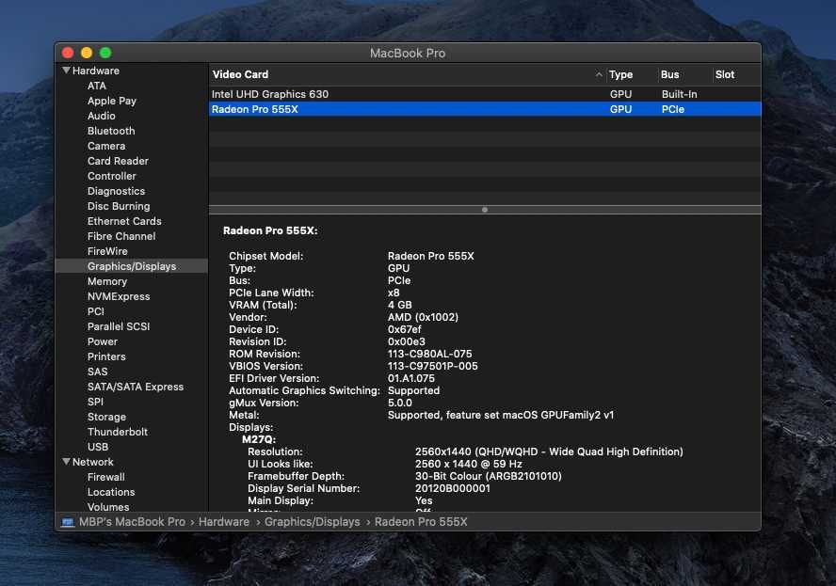The height and width of the screenshot is (586, 836).
Task: Click the gMux Version value 5.0.0
Action: [x=400, y=403]
